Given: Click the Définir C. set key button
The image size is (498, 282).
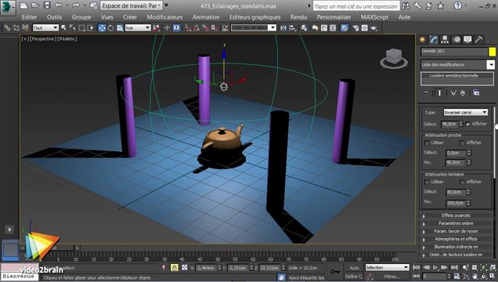Looking at the screenshot, I should (x=354, y=277).
